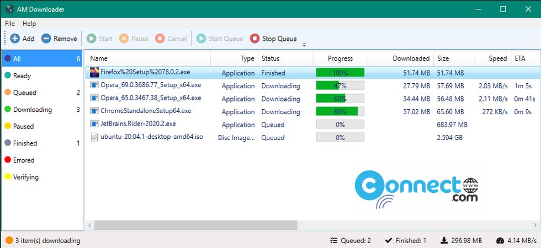The image size is (541, 248).
Task: Click the 2.594 GB size value
Action: pyautogui.click(x=450, y=137)
